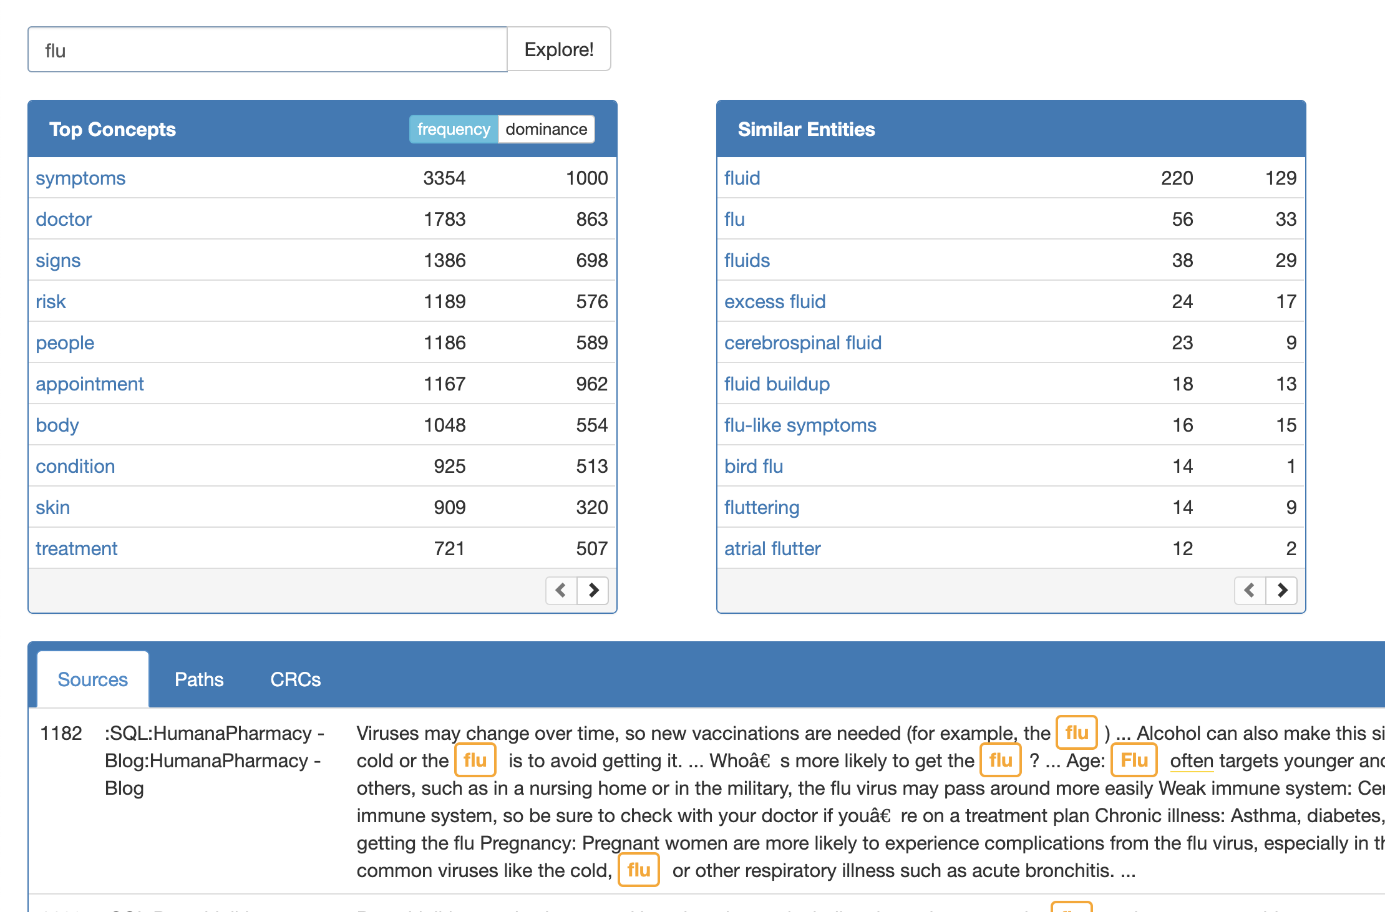Click into the flu search field
Image resolution: width=1385 pixels, height=912 pixels.
267,50
